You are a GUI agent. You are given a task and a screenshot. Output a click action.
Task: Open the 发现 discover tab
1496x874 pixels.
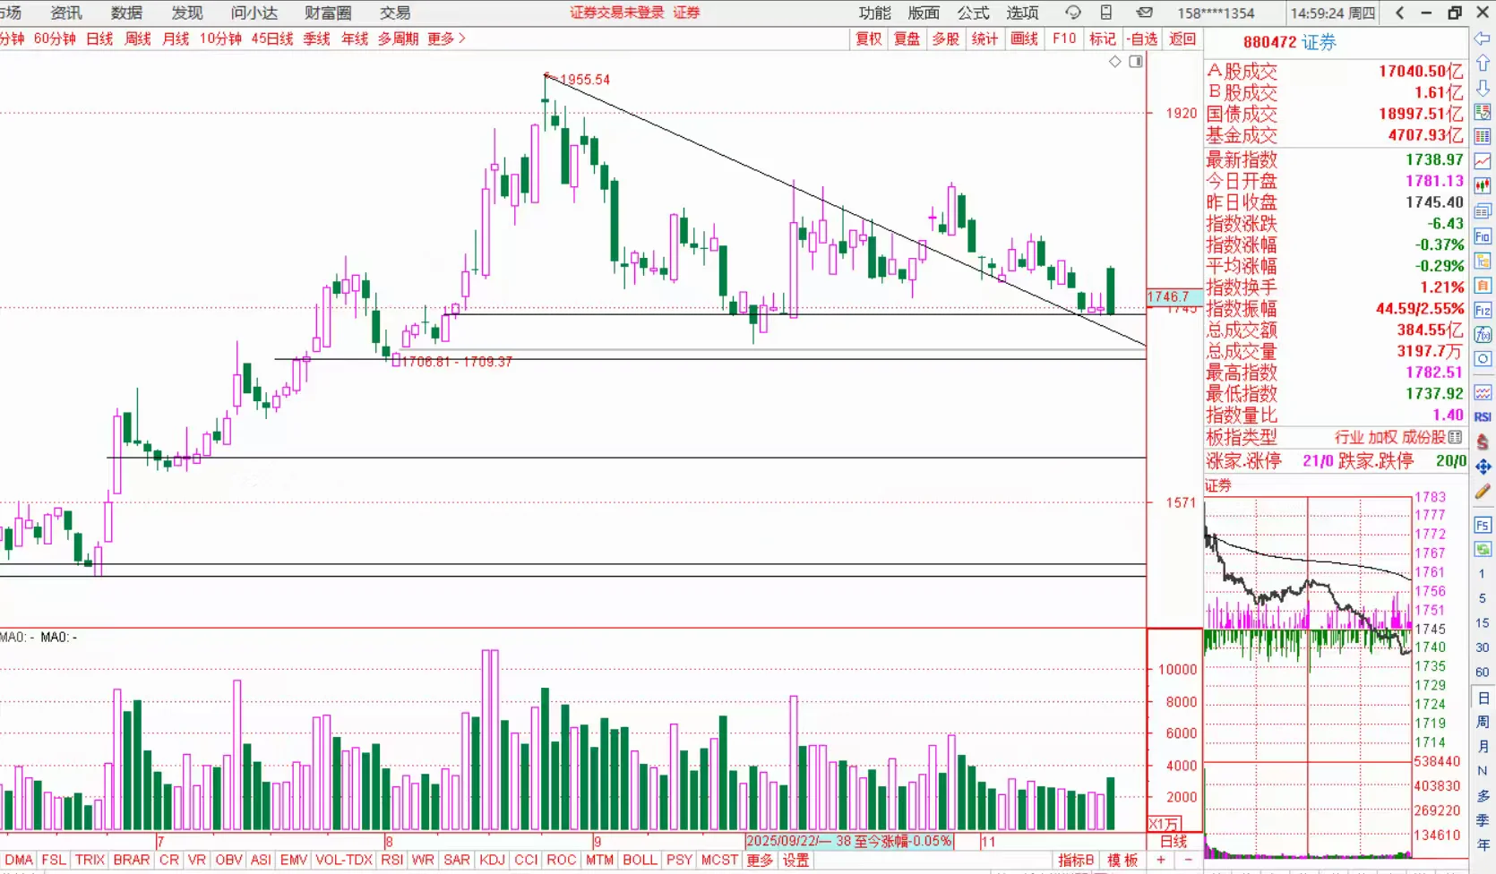tap(187, 13)
